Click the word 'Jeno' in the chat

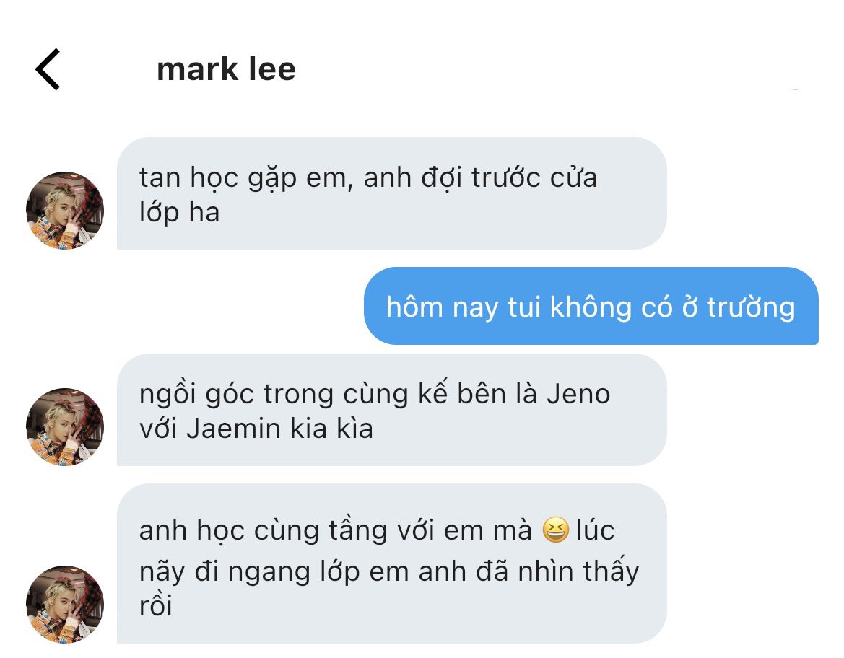(578, 394)
